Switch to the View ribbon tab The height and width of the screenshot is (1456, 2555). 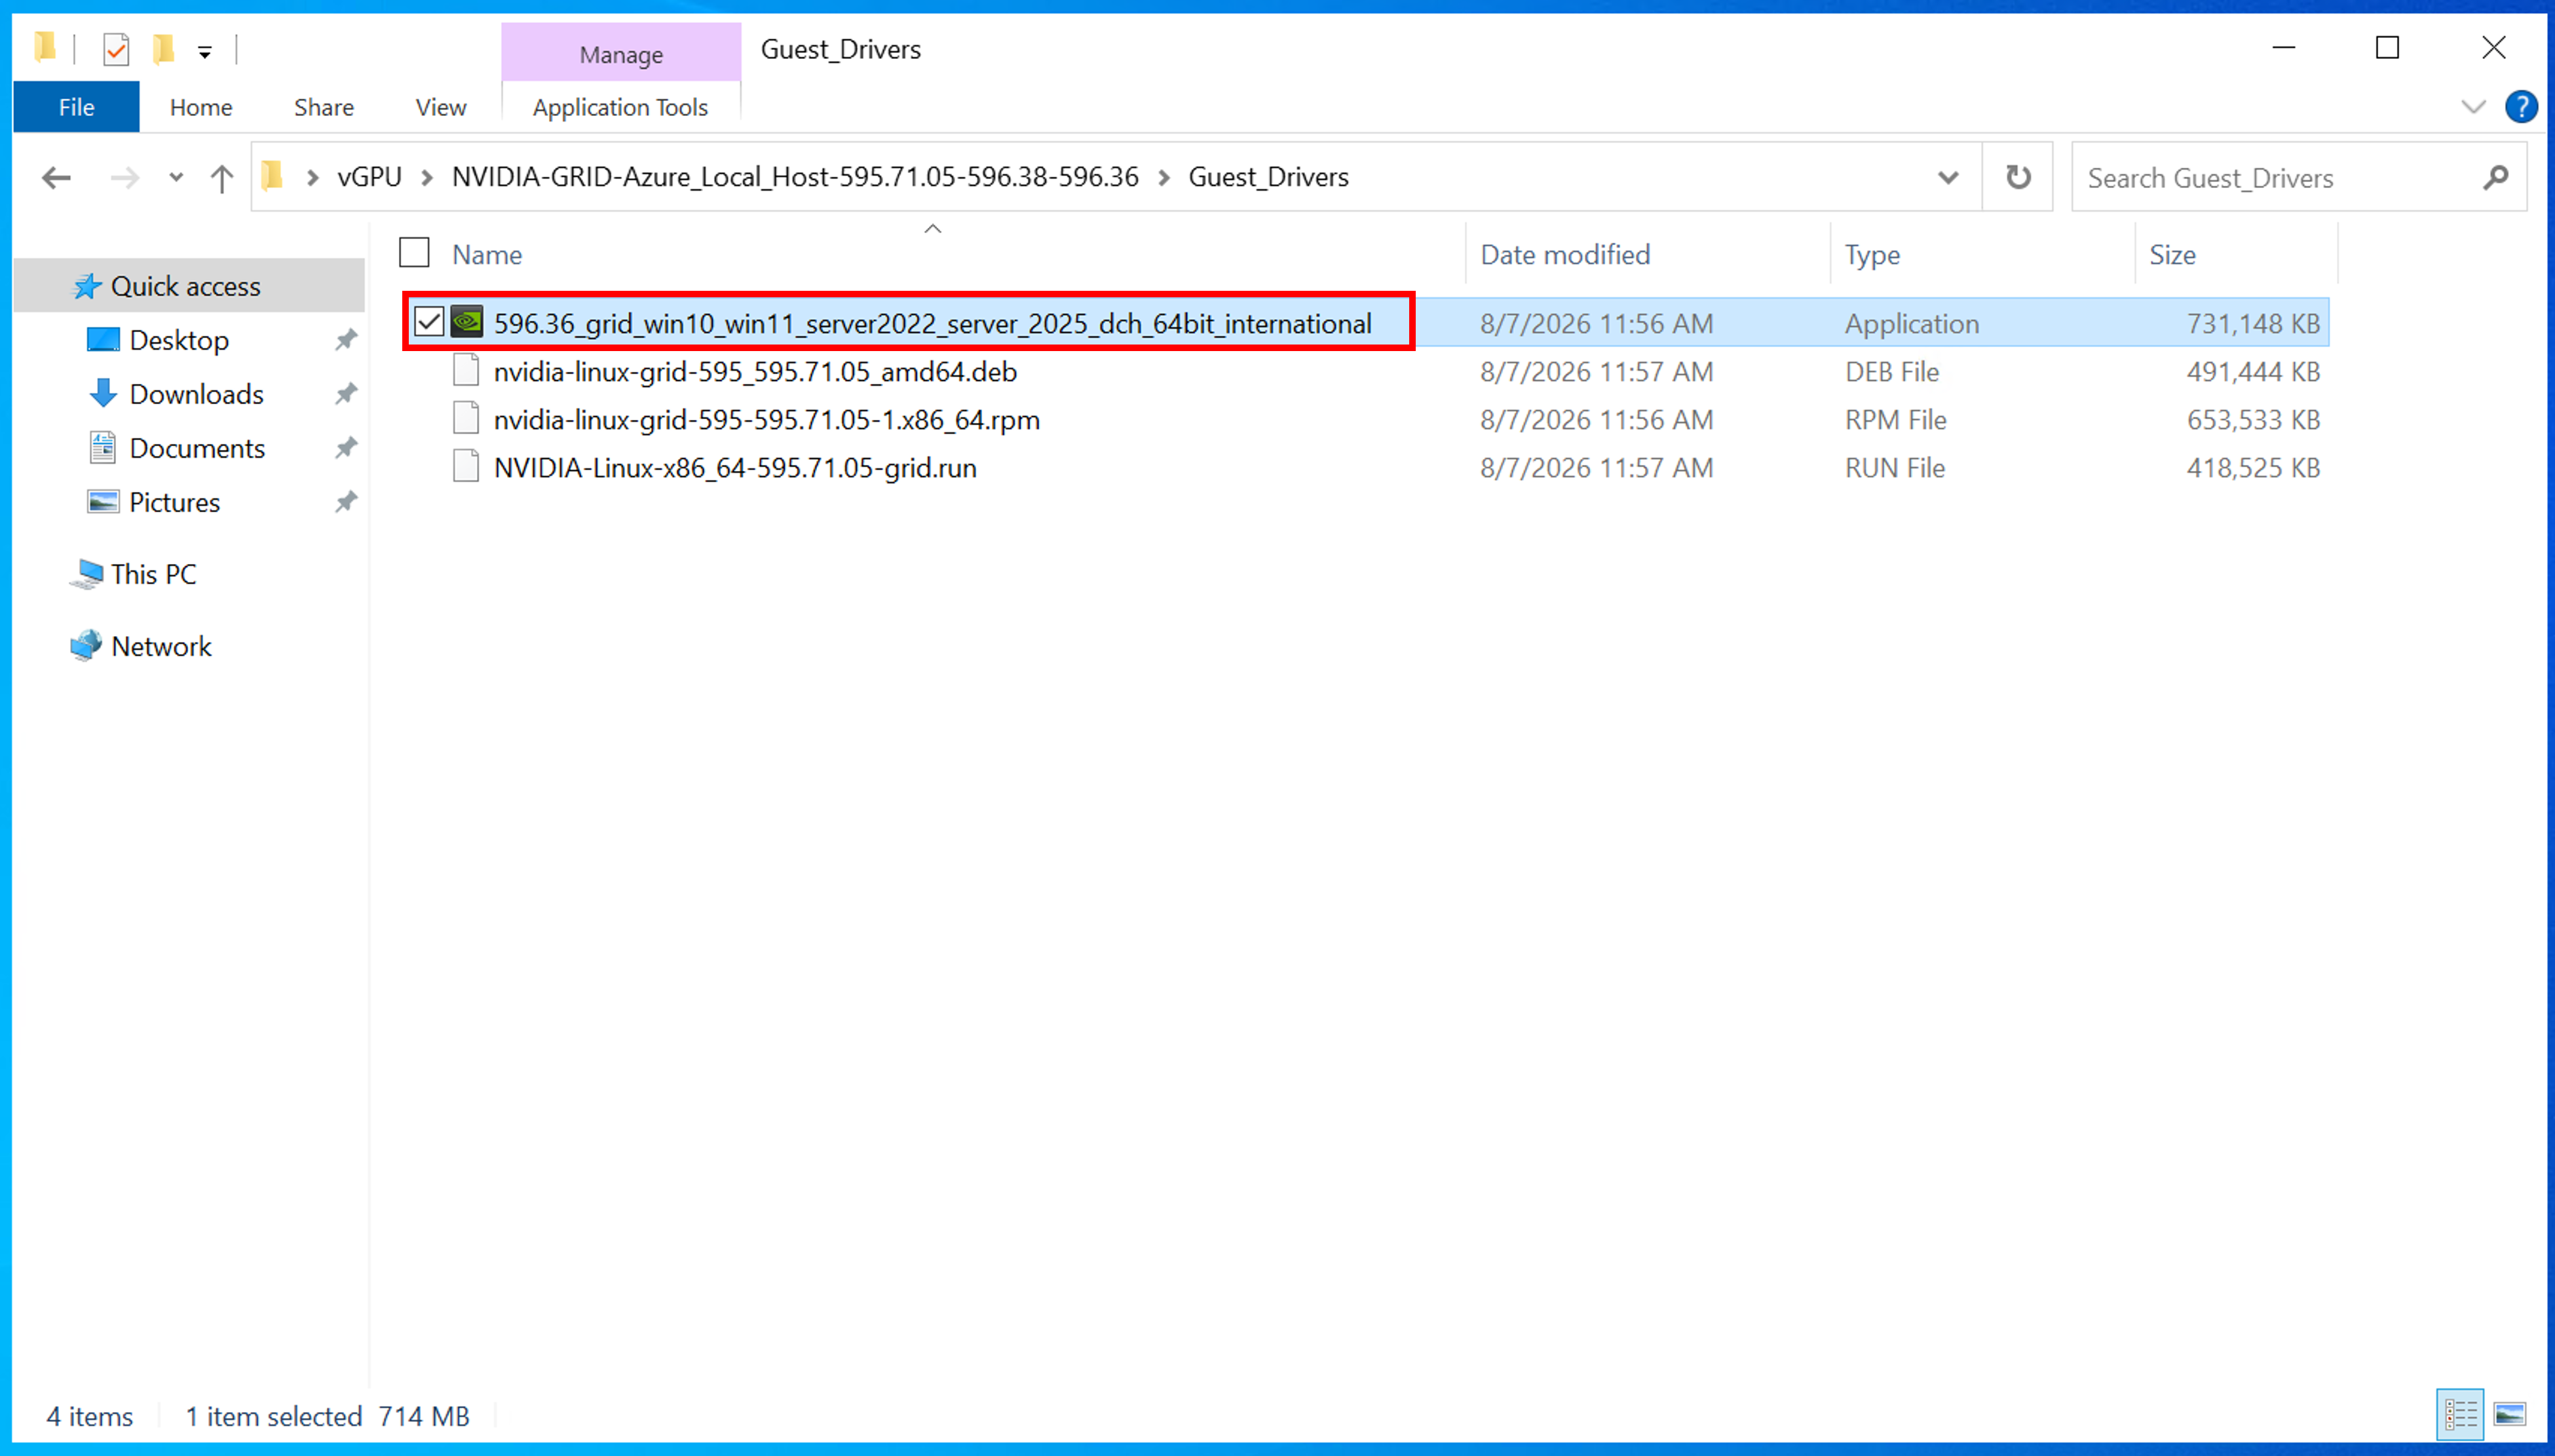[x=441, y=107]
